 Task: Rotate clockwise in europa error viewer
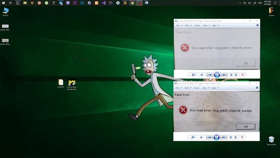[236, 137]
